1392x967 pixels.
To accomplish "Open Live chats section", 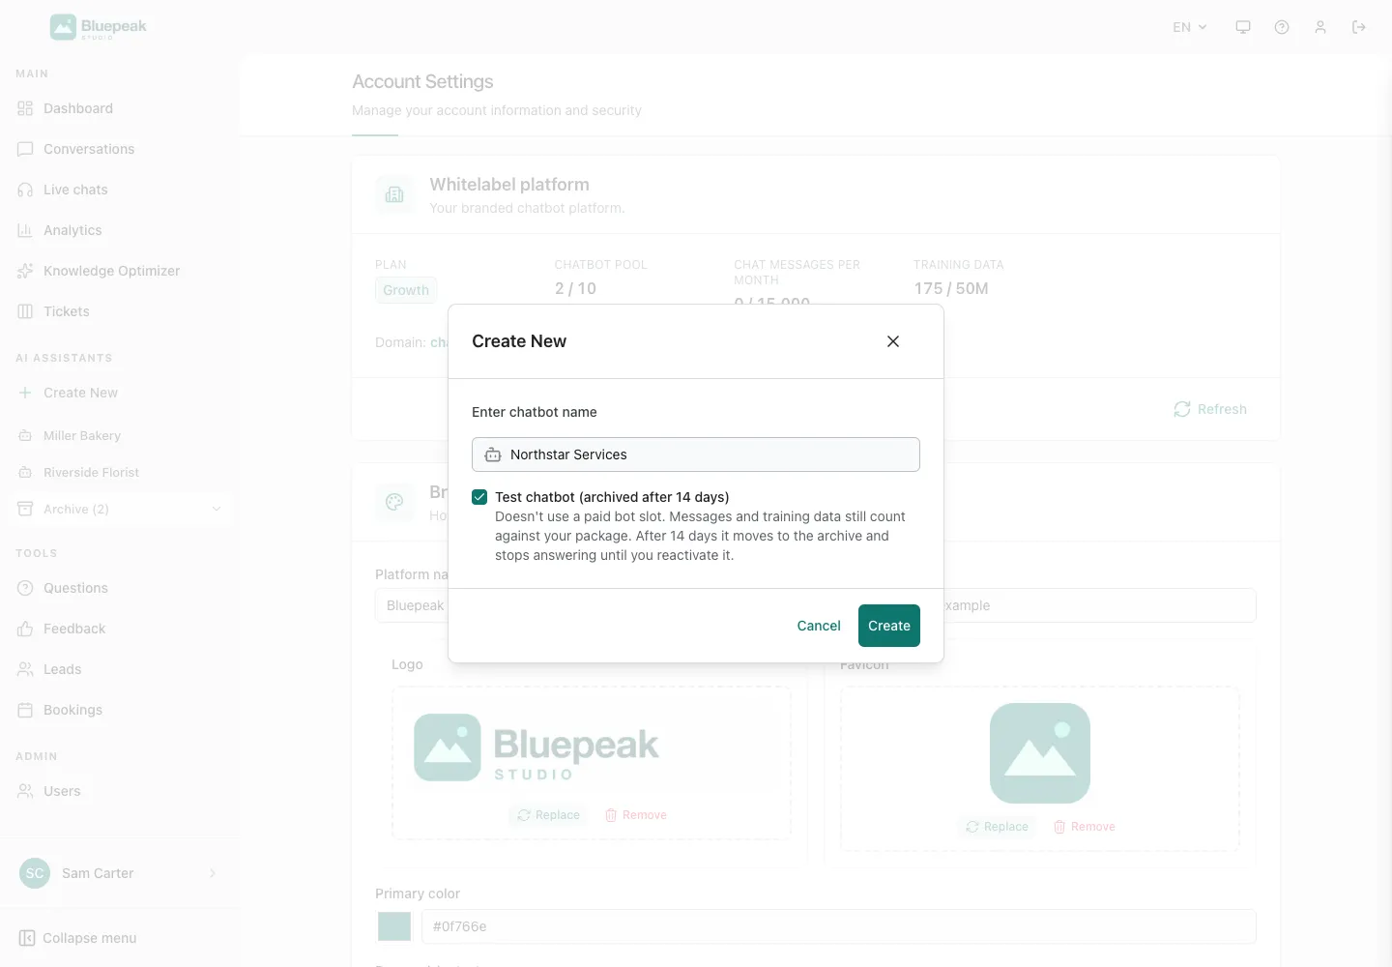I will (120, 190).
